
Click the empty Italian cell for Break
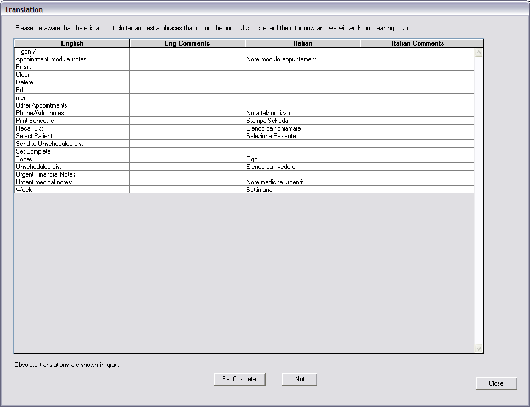pyautogui.click(x=302, y=67)
